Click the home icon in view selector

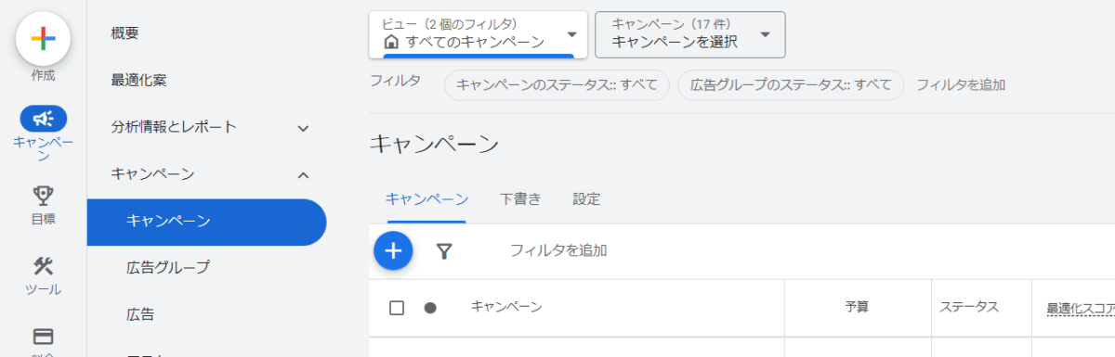tap(391, 42)
